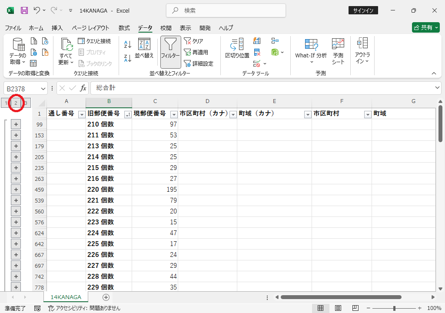Add a new sheet with plus button

106,297
